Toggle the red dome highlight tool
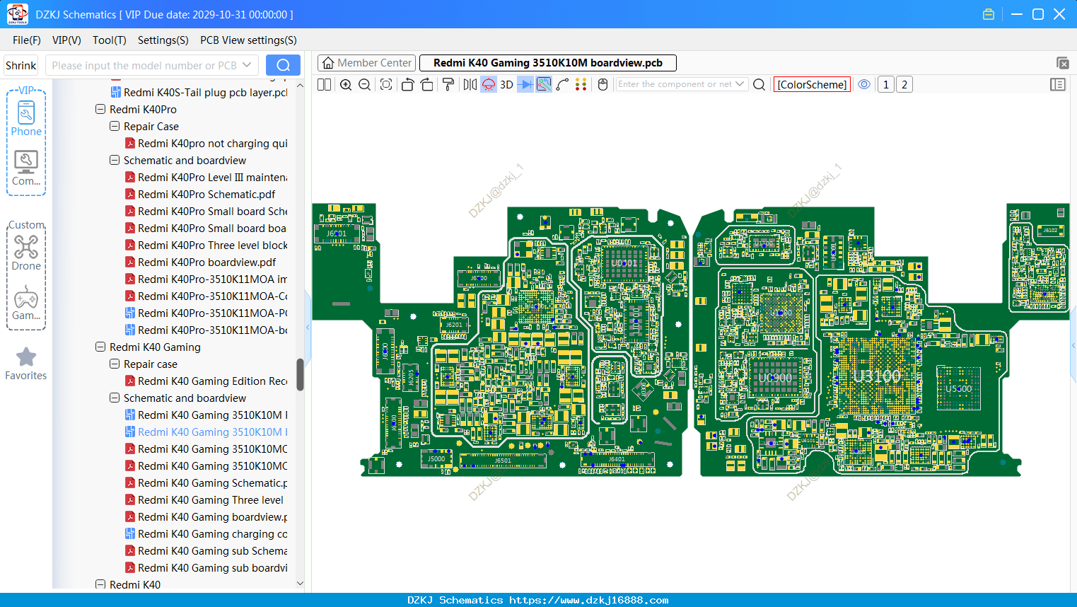 [489, 84]
